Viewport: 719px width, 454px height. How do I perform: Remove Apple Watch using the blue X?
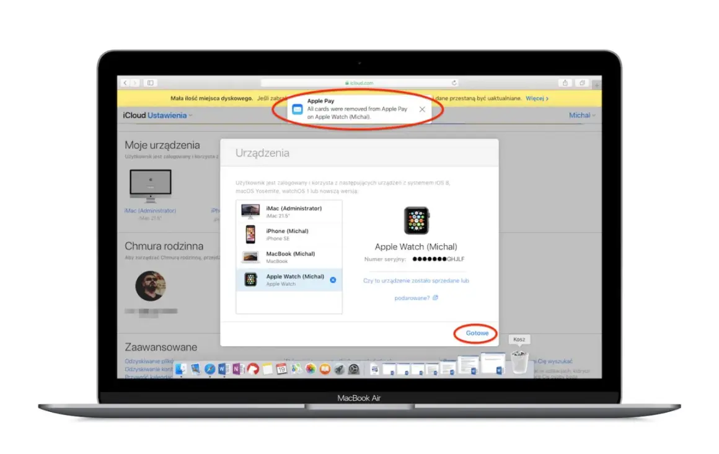(333, 280)
